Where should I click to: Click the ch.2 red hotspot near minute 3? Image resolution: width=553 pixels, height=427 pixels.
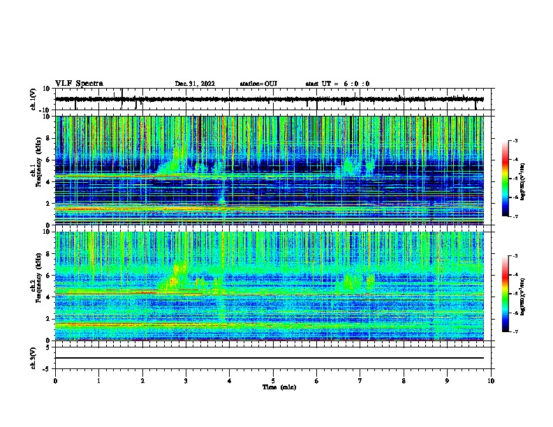tap(173, 281)
